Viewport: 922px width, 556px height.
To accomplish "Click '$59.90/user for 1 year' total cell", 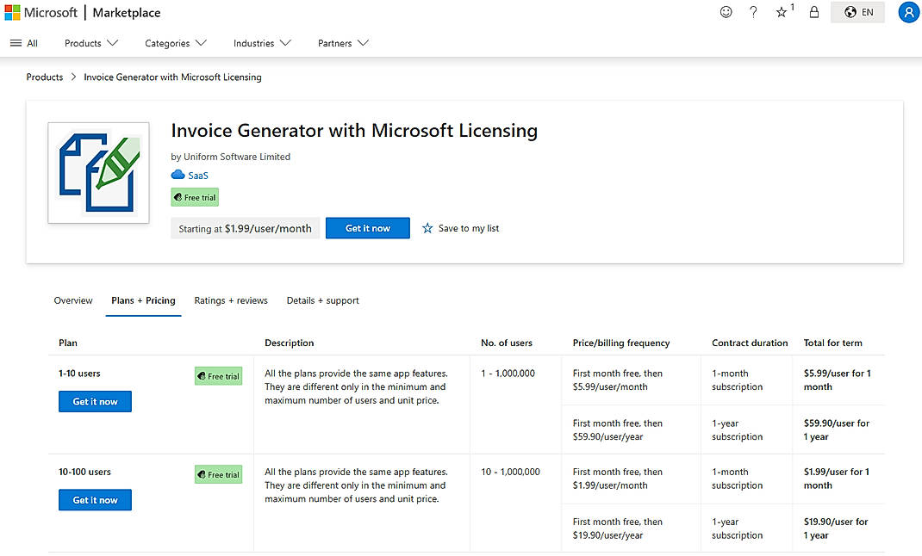I will coord(836,429).
